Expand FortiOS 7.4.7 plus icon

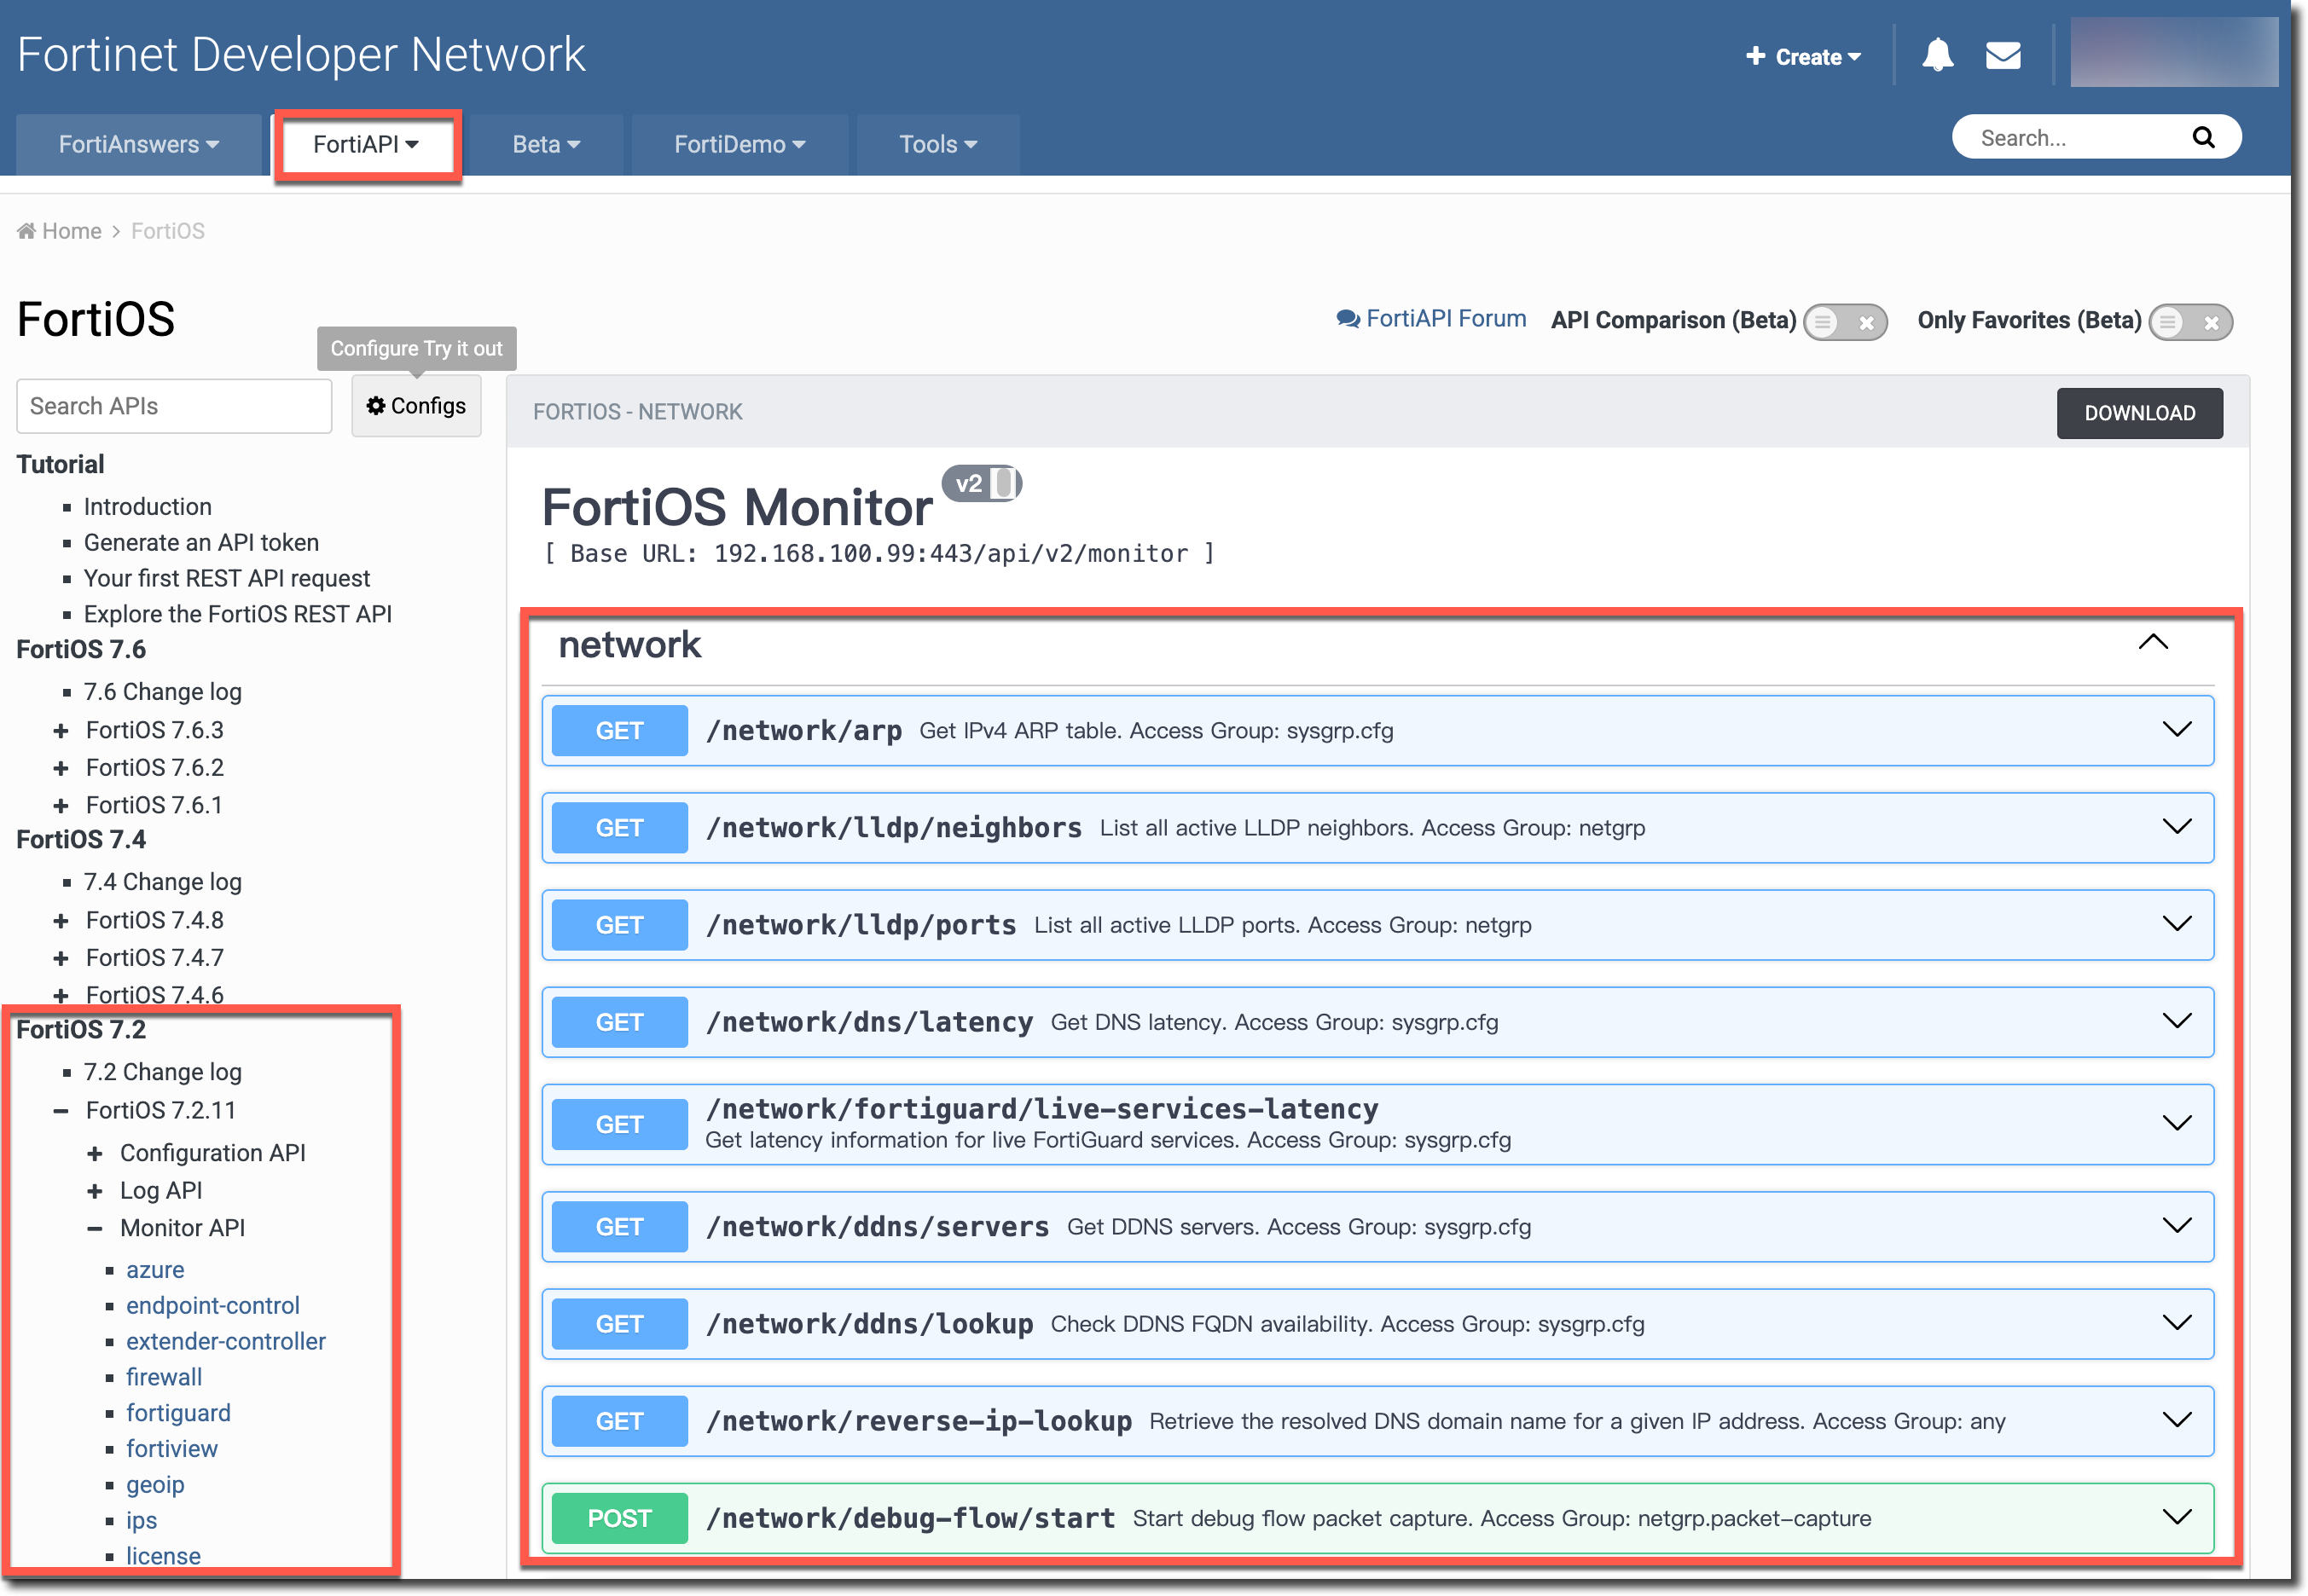[61, 959]
